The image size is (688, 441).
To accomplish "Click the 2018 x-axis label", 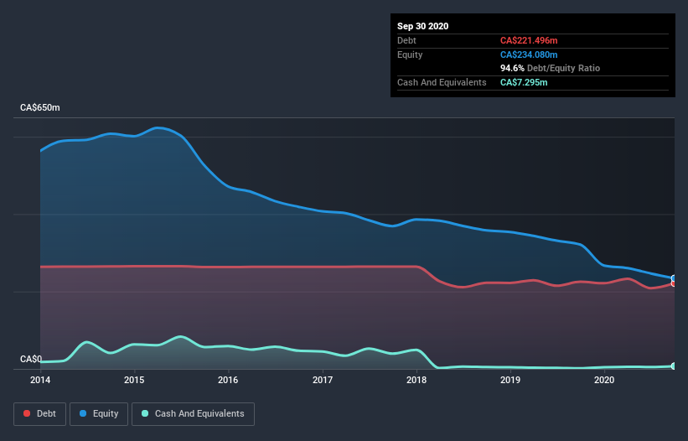I will click(416, 380).
